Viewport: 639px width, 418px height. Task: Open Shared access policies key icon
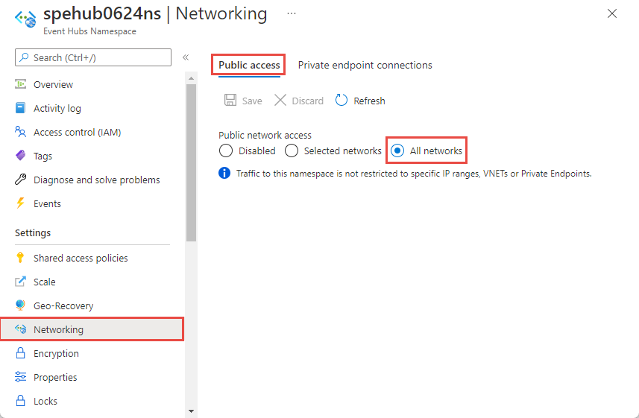pos(21,258)
